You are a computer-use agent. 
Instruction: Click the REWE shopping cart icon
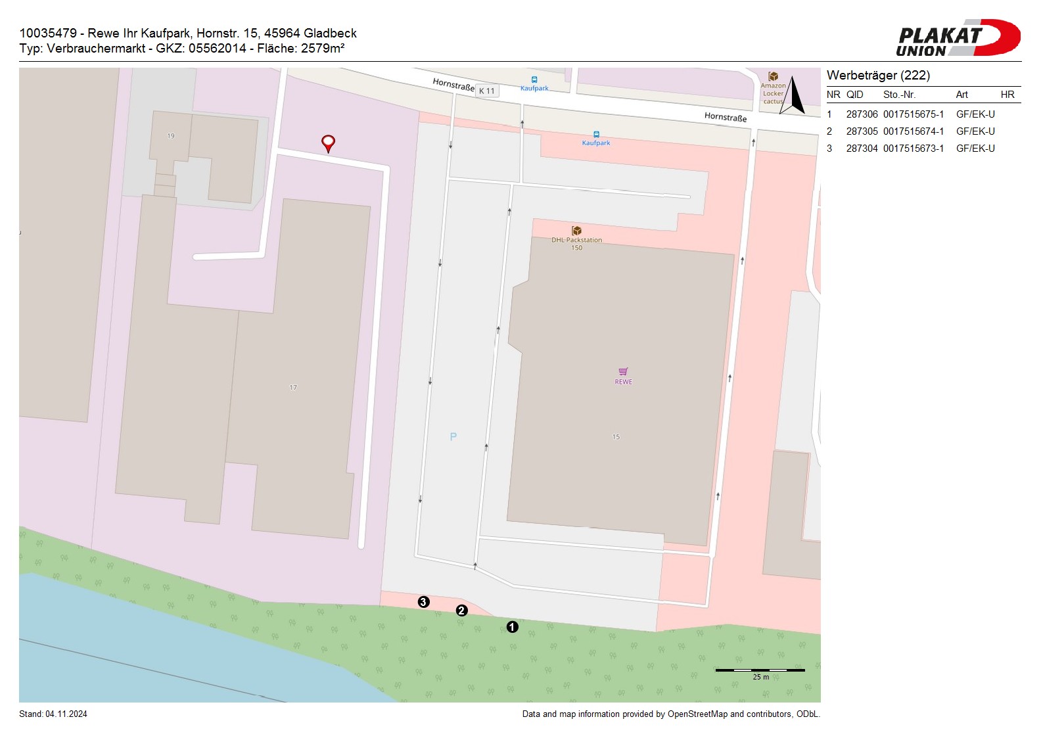(623, 372)
